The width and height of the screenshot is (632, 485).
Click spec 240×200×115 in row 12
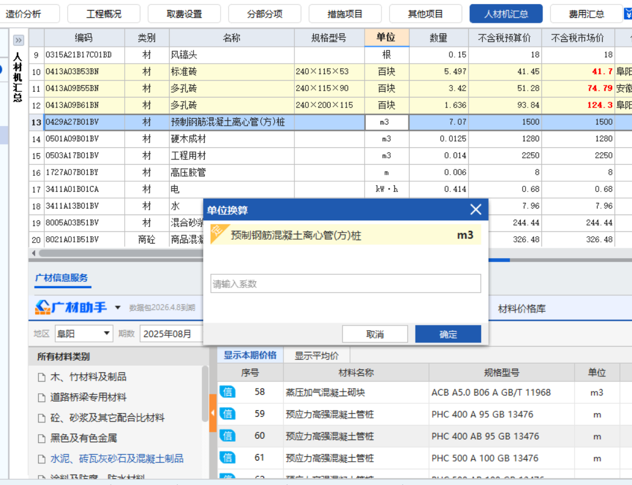[324, 105]
